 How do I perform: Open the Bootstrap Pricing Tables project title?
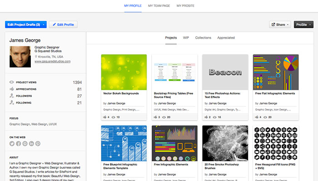pos(174,95)
